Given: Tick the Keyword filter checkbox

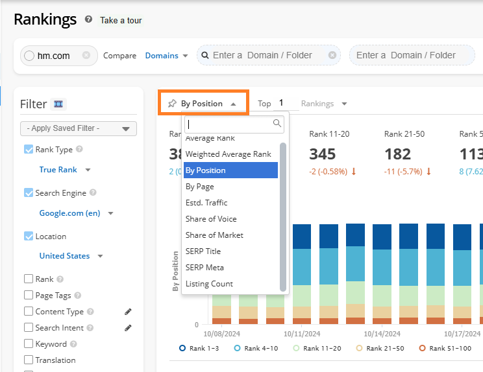Looking at the screenshot, I should coord(29,344).
